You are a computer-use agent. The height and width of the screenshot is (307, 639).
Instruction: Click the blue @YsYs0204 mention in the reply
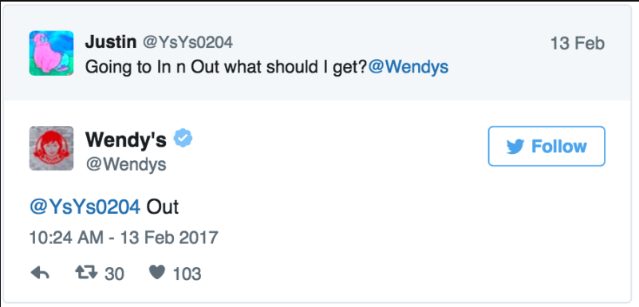click(x=85, y=207)
